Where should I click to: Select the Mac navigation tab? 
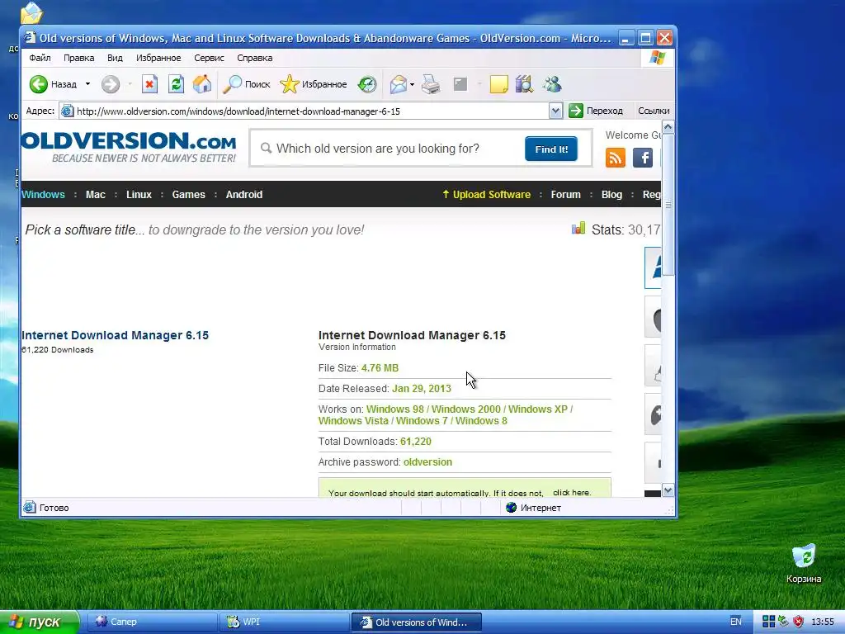pyautogui.click(x=96, y=195)
